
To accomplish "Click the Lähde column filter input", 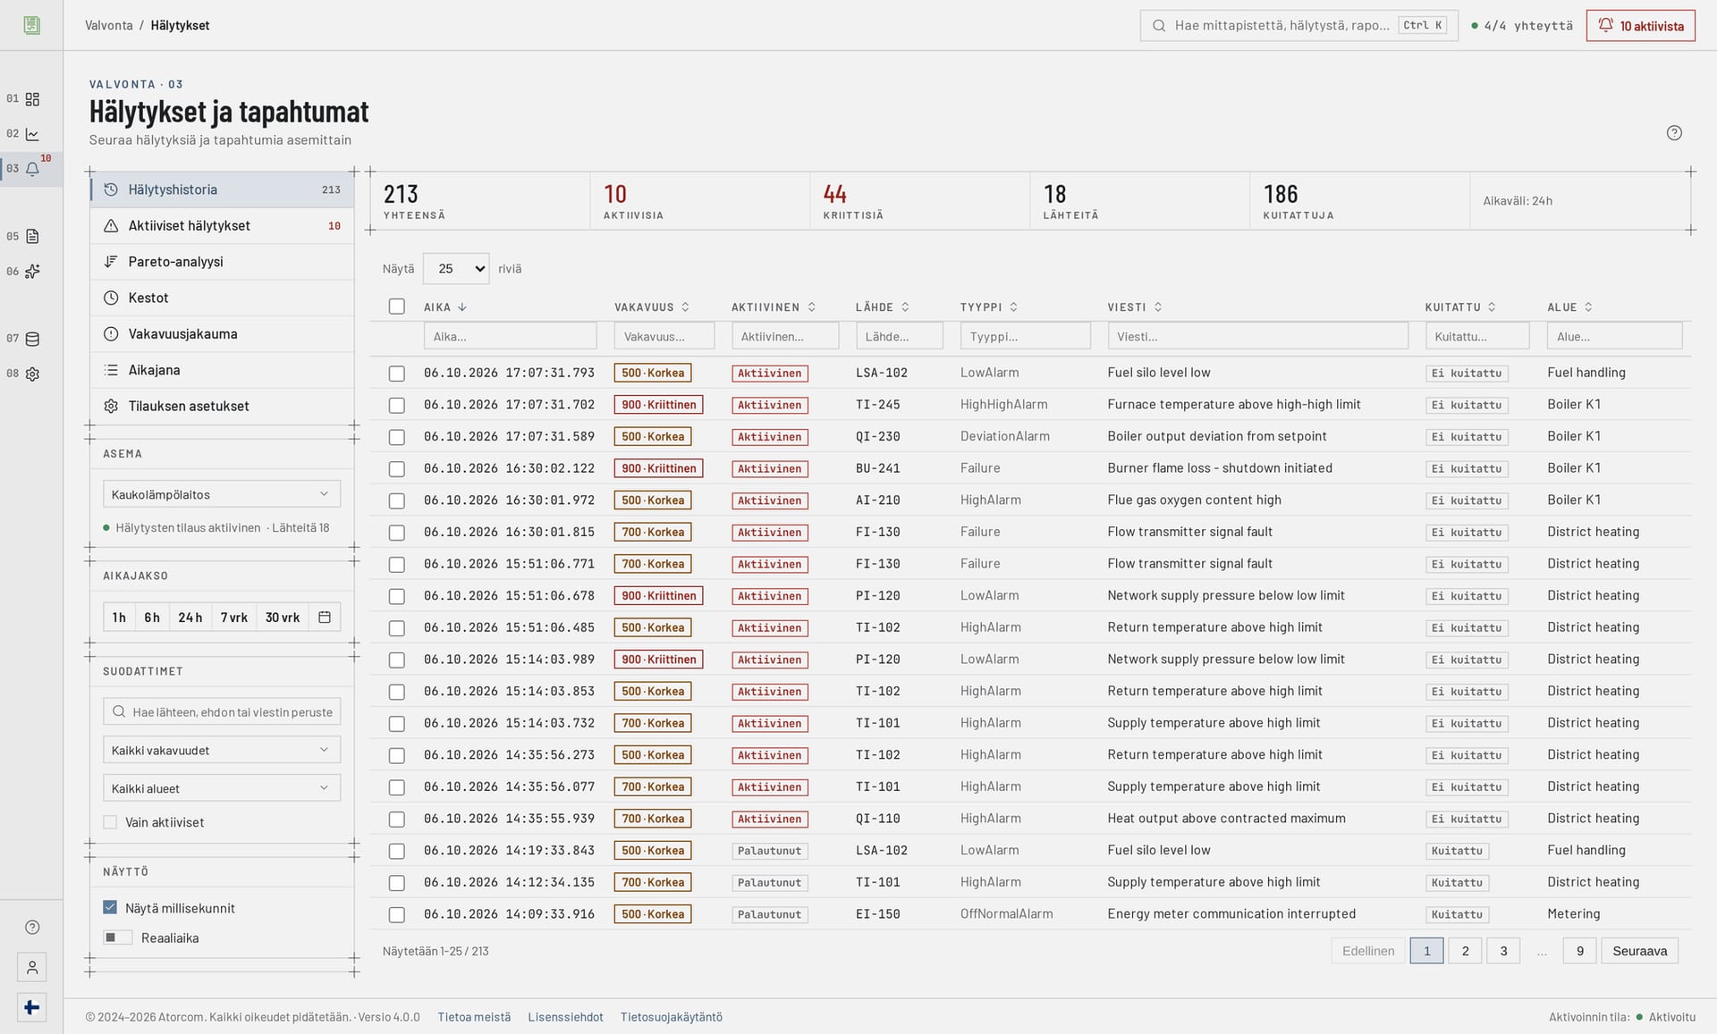I will coord(899,337).
